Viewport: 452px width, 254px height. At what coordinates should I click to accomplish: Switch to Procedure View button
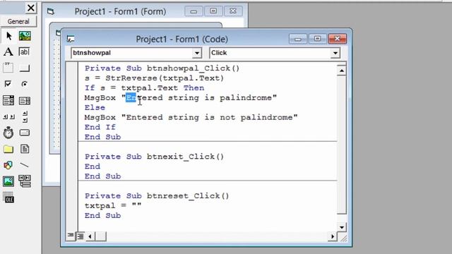71,236
